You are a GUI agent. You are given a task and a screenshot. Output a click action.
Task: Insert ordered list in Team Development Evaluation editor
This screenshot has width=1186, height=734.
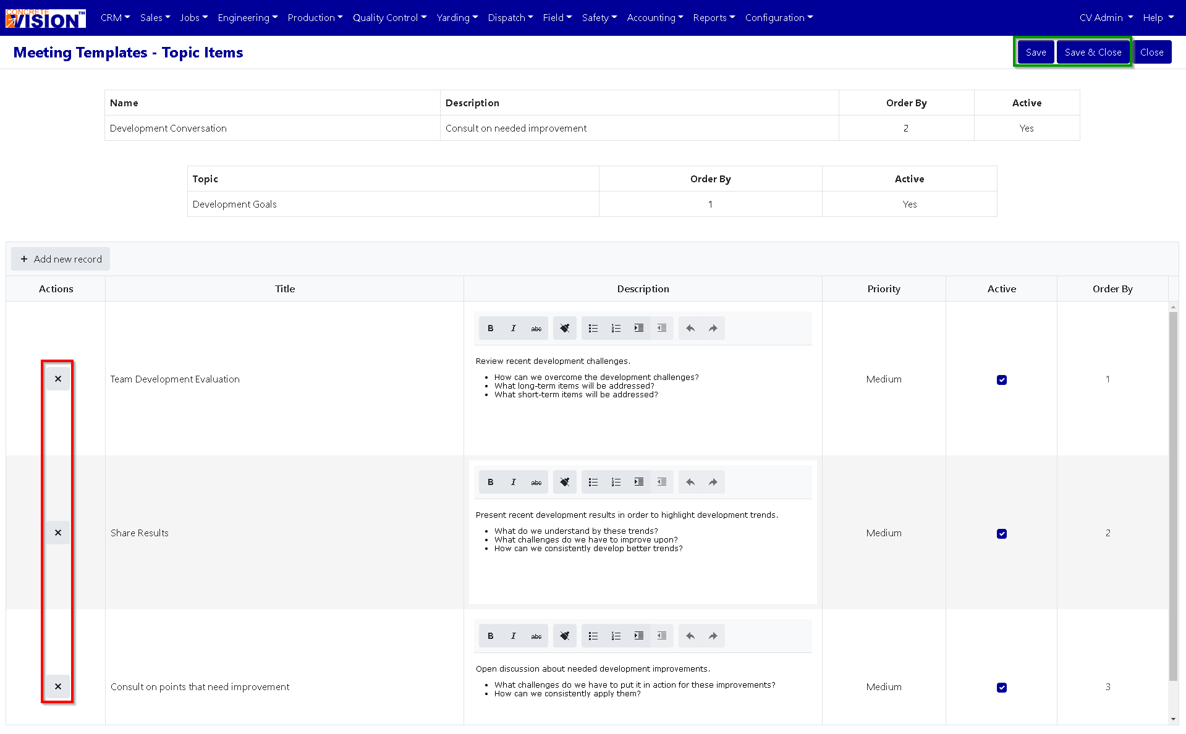(x=616, y=328)
